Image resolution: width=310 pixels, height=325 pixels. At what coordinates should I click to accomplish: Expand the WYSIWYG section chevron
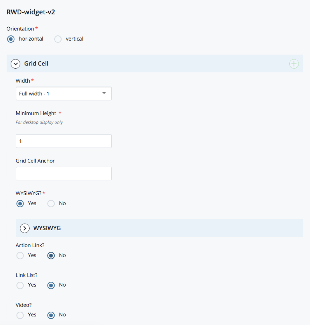coord(25,228)
